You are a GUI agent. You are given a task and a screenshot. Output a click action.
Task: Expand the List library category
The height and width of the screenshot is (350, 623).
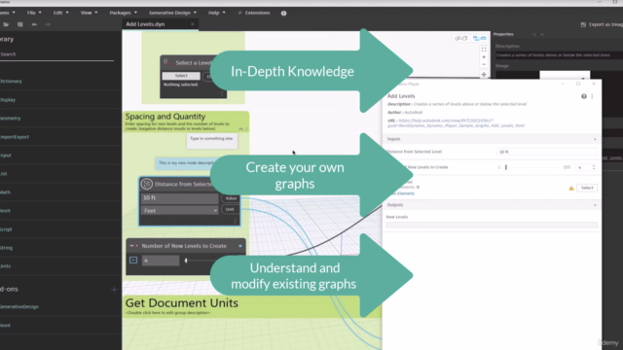coord(4,174)
